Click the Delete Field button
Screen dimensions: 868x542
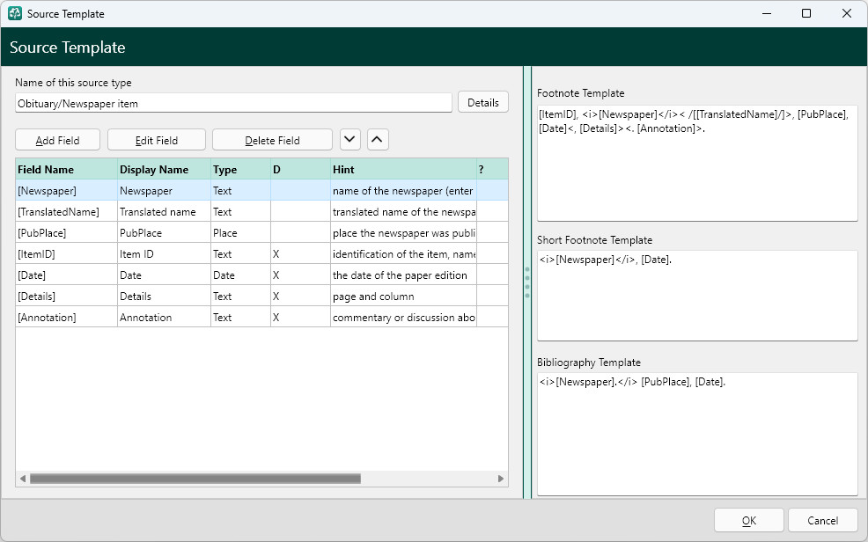(272, 140)
